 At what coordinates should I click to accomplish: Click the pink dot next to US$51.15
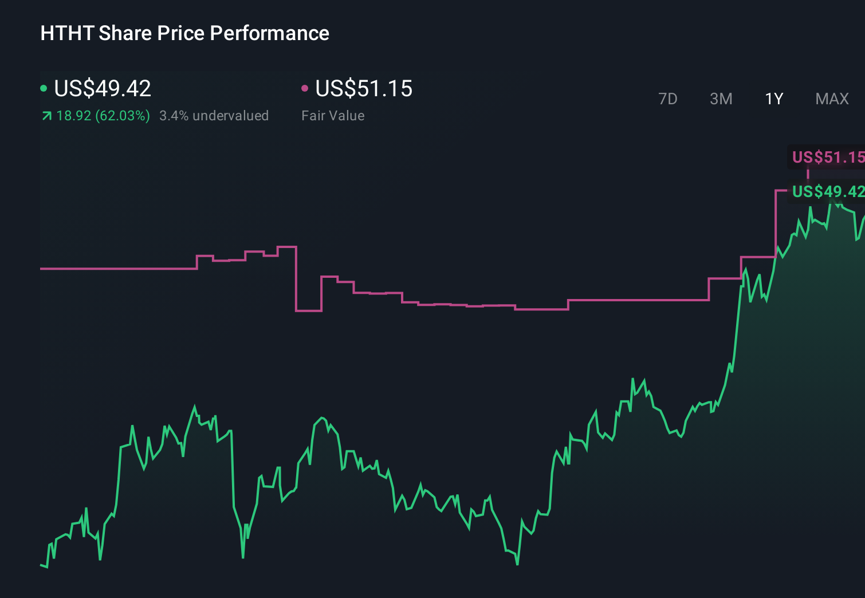(306, 88)
